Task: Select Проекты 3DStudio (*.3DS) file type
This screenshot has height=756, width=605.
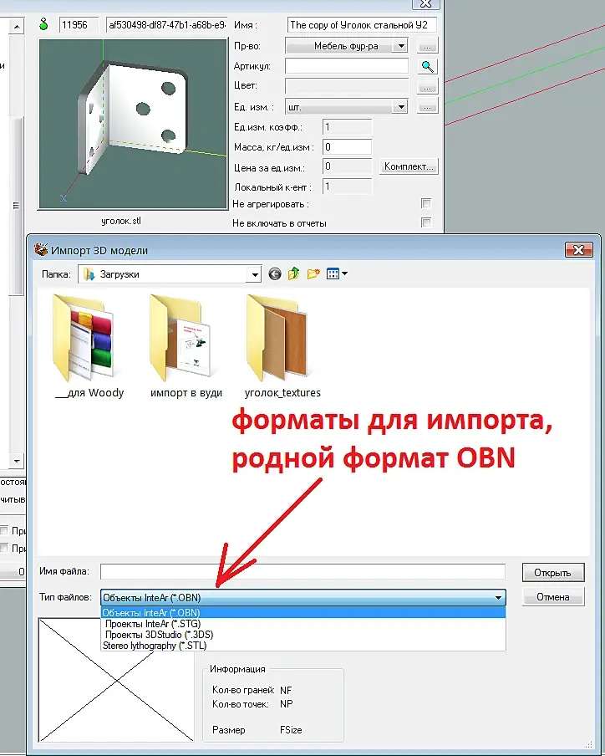Action: (303, 635)
